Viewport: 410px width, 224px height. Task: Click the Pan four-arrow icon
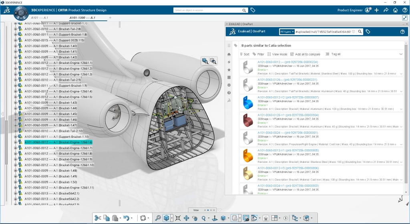tap(186, 218)
